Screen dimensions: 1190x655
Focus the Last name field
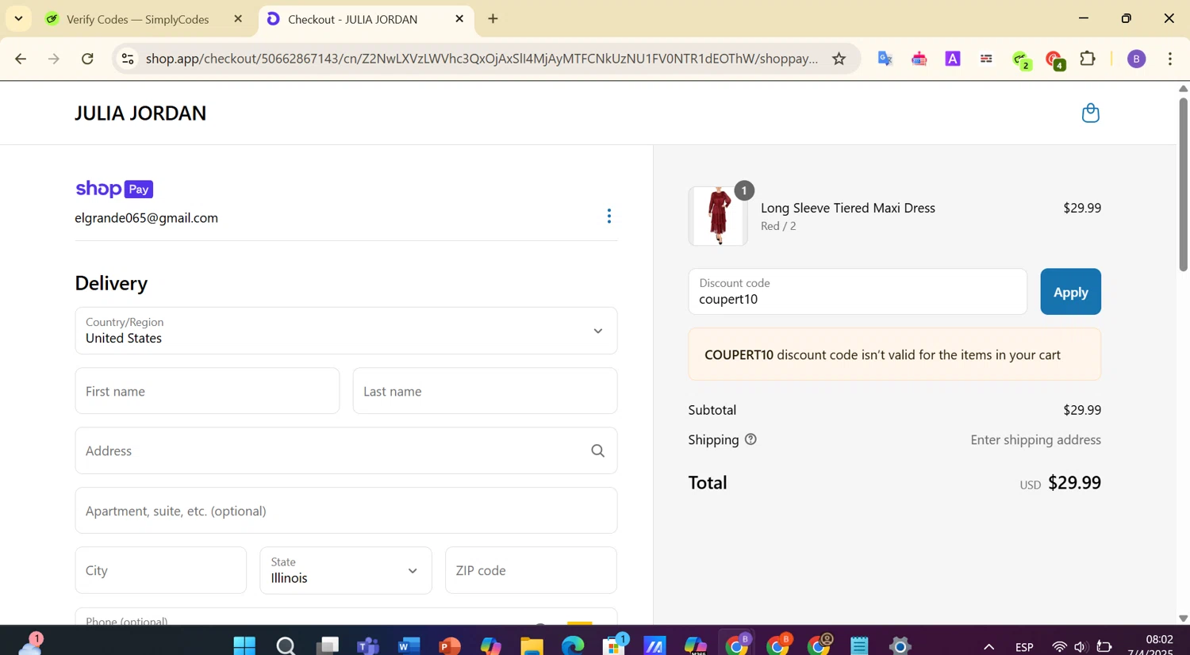coord(485,391)
